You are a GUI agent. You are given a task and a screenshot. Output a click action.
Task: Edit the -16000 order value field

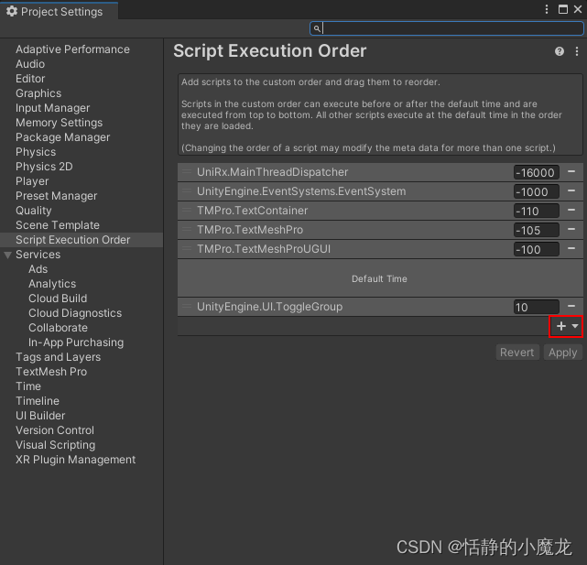click(536, 172)
